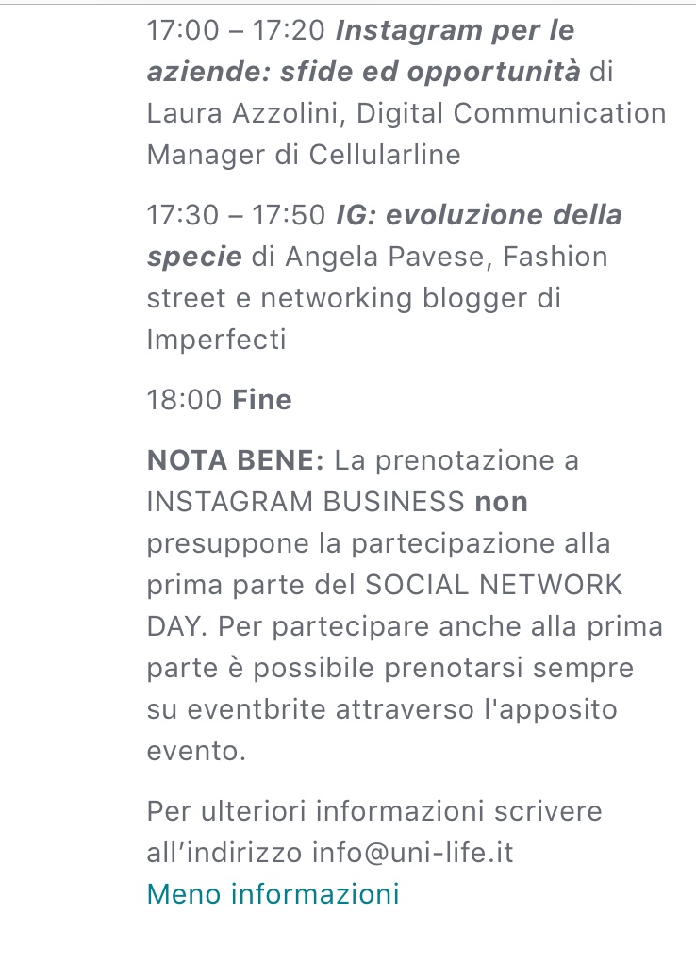Tap 'Per ulteriori informazioni scrivere' line

click(x=373, y=811)
